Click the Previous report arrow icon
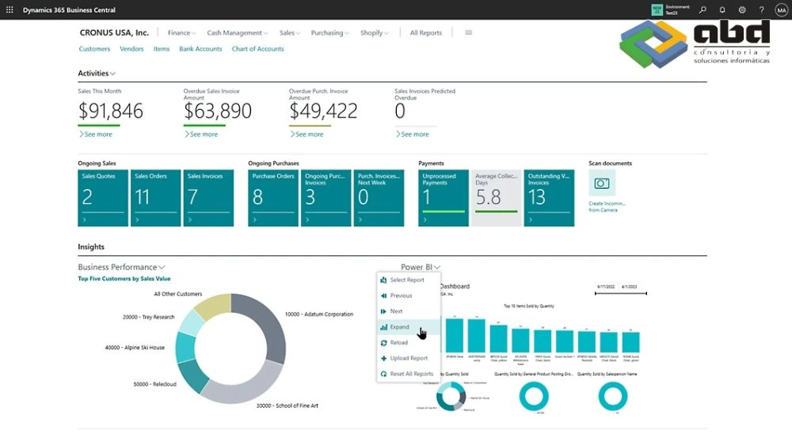The width and height of the screenshot is (792, 445). coord(383,296)
